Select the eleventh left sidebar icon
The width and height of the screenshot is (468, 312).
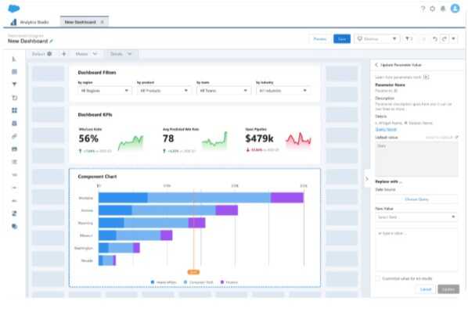[14, 188]
